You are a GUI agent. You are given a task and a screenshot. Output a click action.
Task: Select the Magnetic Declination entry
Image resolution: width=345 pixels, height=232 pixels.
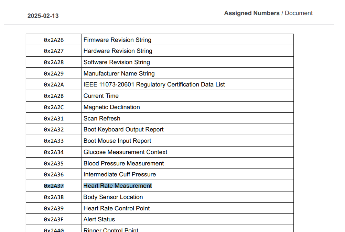tap(111, 107)
